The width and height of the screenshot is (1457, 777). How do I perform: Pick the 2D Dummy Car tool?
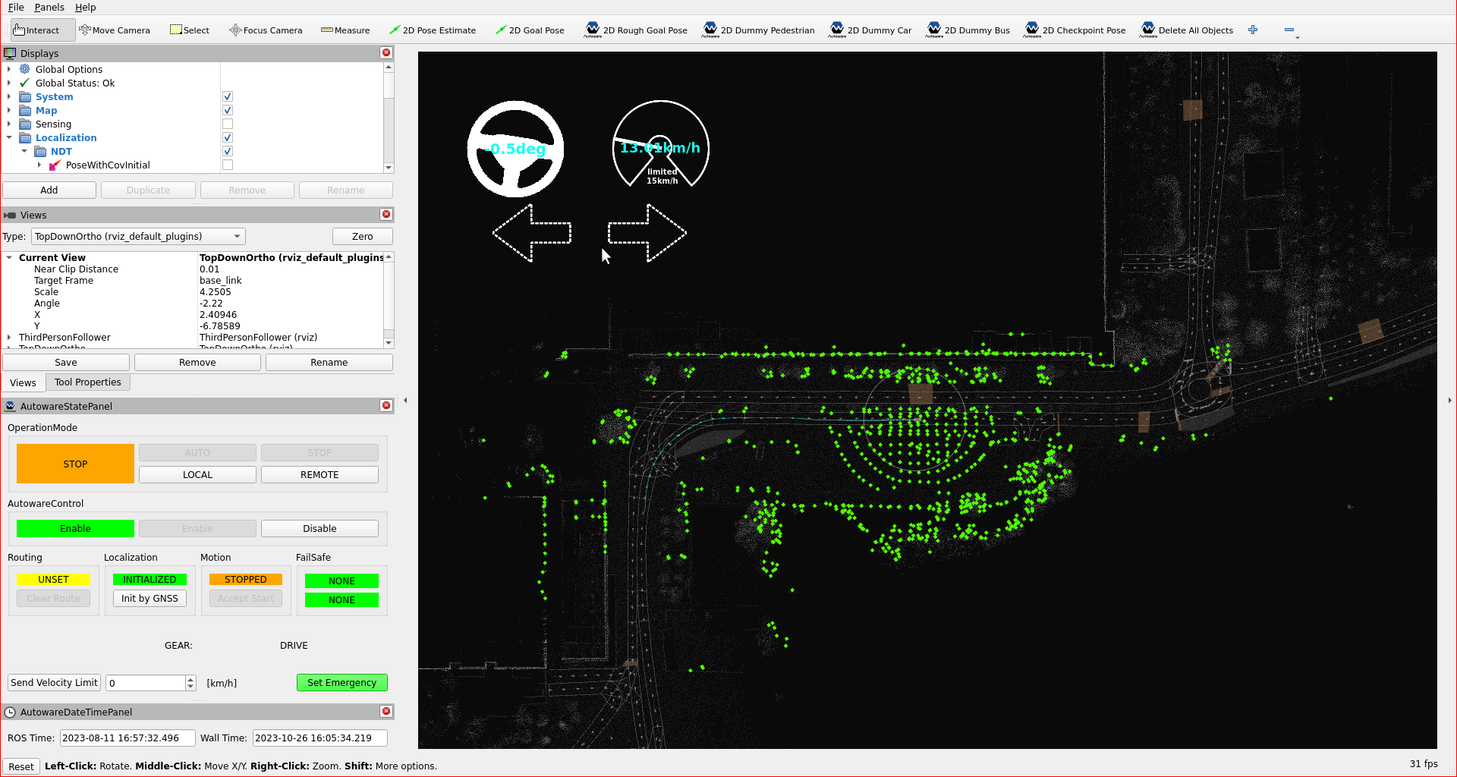coord(870,30)
